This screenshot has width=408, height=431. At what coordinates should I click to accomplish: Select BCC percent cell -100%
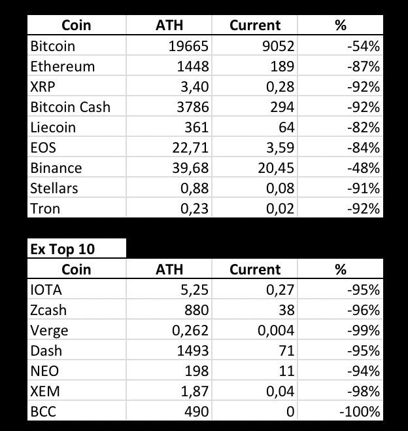point(340,411)
